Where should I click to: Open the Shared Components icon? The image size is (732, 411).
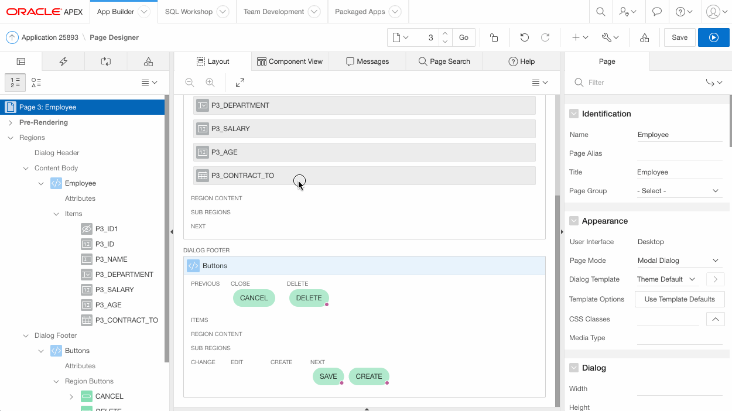[x=644, y=37]
